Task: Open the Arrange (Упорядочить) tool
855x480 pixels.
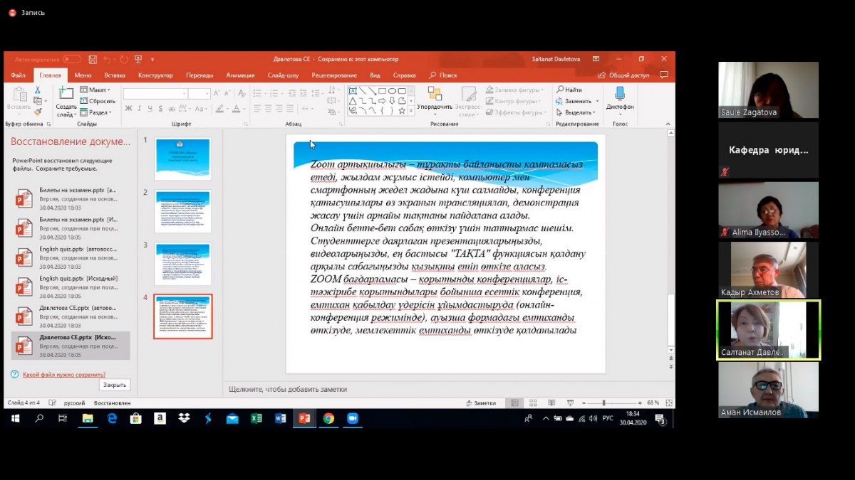Action: 435,95
